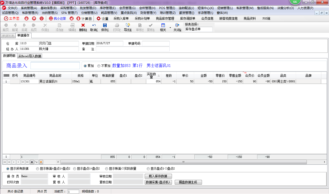Image resolution: width=329 pixels, height=194 pixels.
Task: Click the red lock icon in toolbar
Action: [26, 18]
